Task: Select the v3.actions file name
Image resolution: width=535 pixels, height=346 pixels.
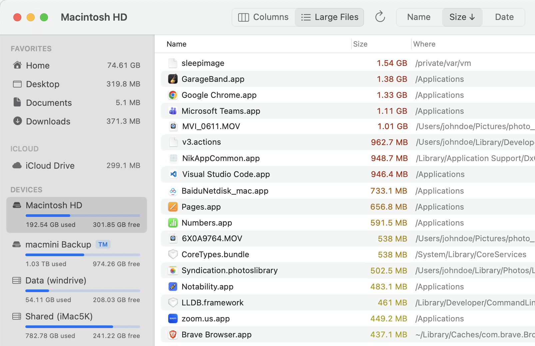Action: coord(202,142)
